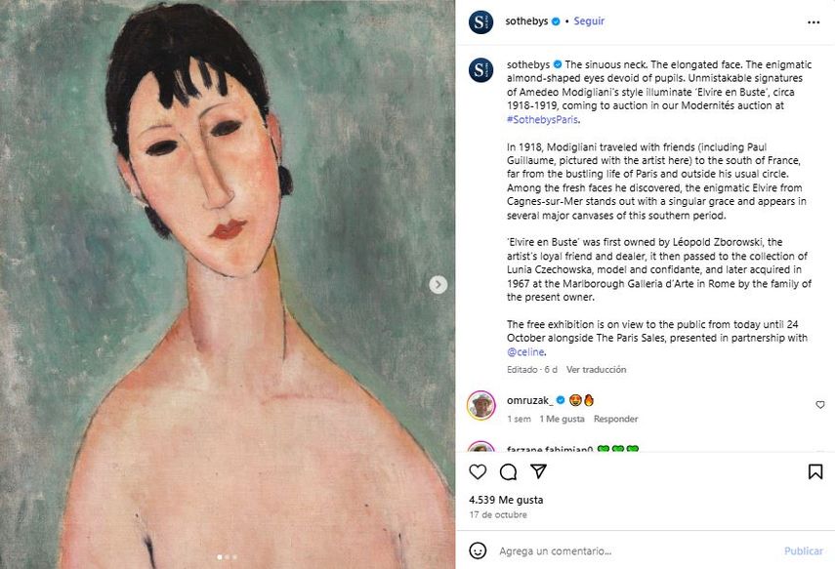The height and width of the screenshot is (569, 835).
Task: Open omruzak_'s profile picture
Action: click(x=480, y=403)
